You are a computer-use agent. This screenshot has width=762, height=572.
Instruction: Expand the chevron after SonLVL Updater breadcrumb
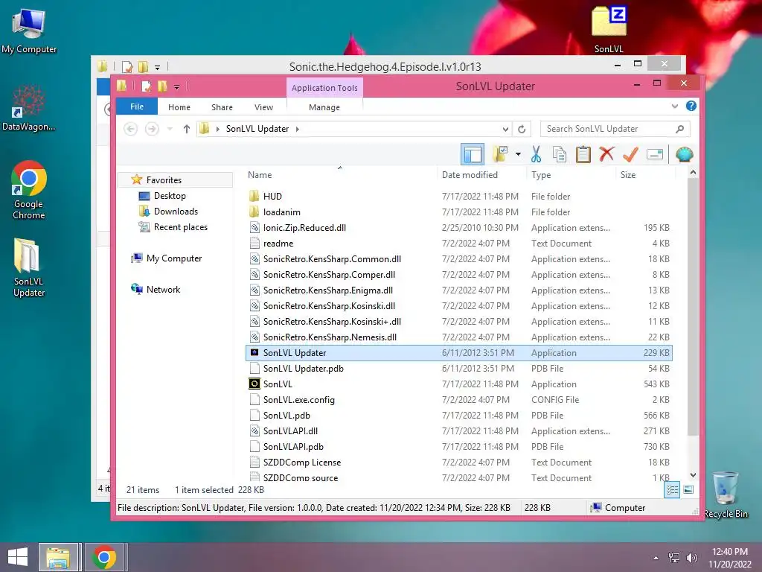(x=298, y=129)
